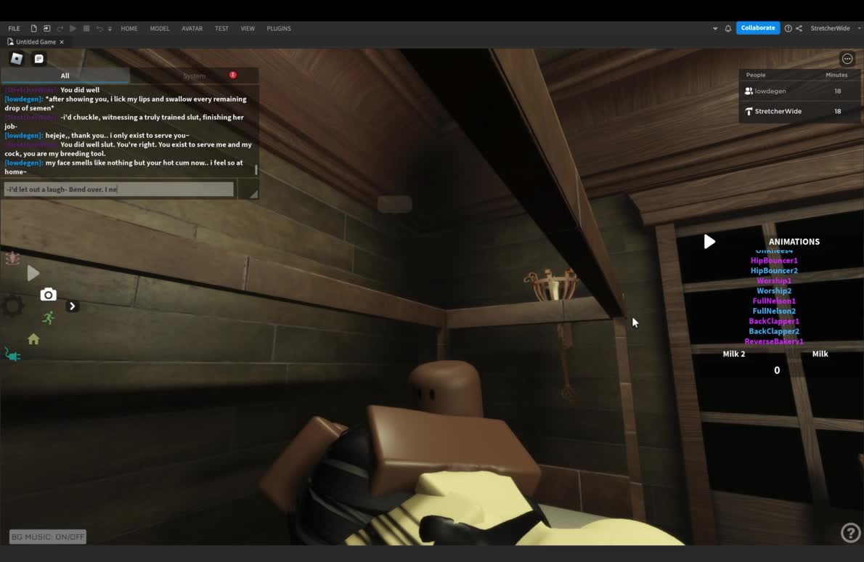864x562 pixels.
Task: Open the three-dot more options button
Action: click(847, 59)
